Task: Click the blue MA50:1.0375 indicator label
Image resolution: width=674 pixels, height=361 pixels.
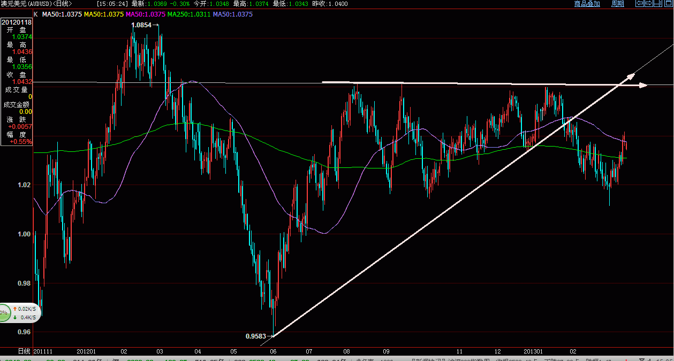Action: (x=233, y=14)
